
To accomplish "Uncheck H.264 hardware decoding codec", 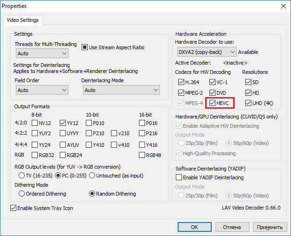I will point(181,82).
